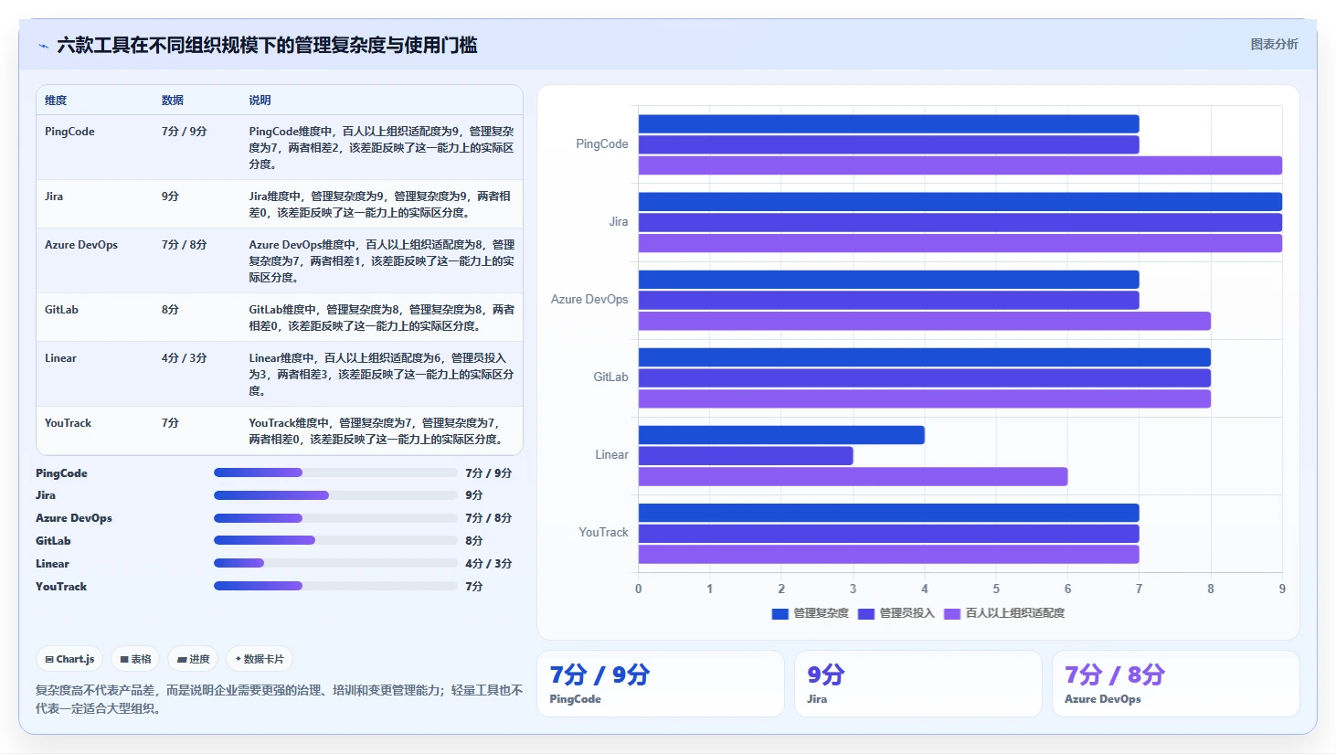Click the PingCode label on the chart axis
The image size is (1336, 754).
click(x=602, y=144)
